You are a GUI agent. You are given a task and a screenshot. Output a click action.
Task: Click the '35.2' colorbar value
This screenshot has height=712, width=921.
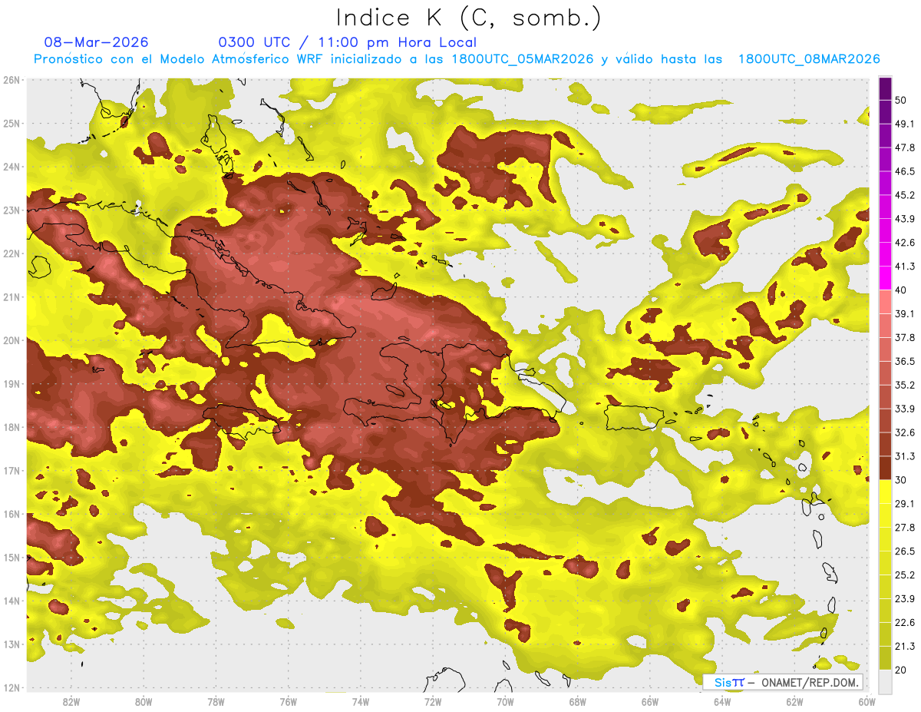pos(904,385)
